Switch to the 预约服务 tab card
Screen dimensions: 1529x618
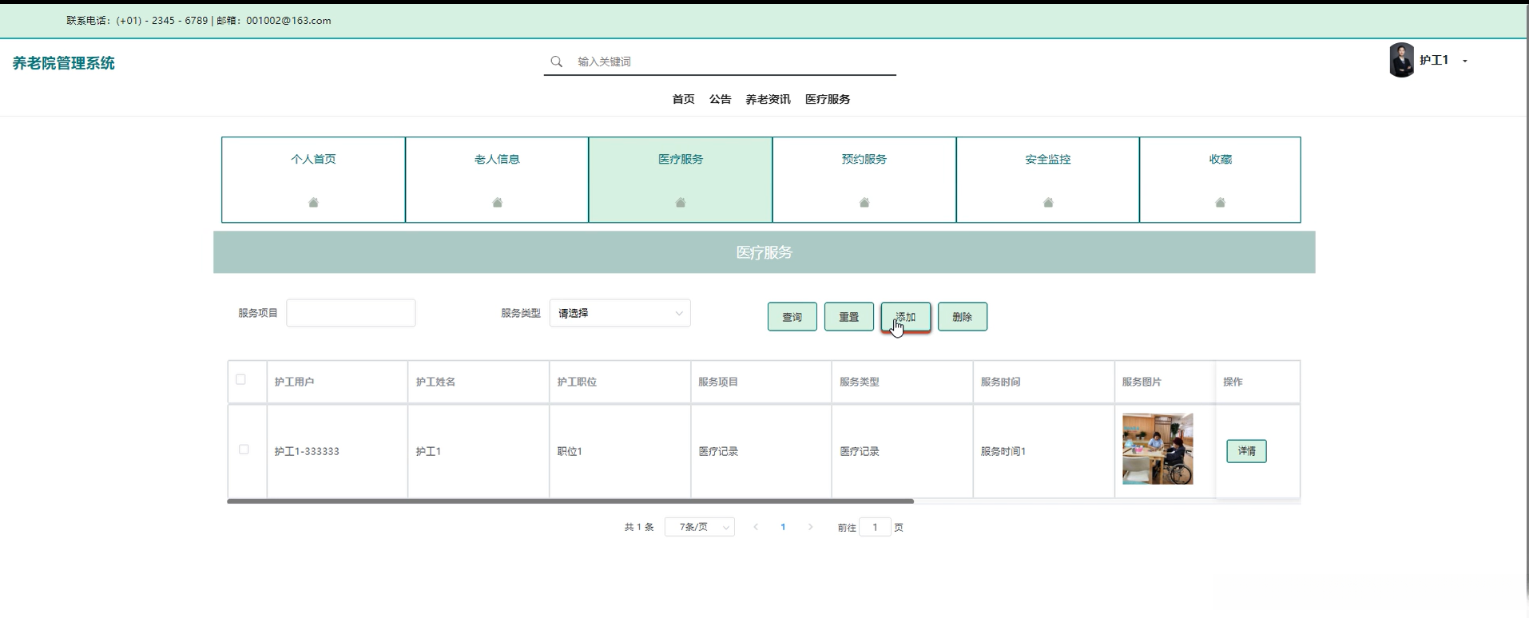click(x=864, y=180)
